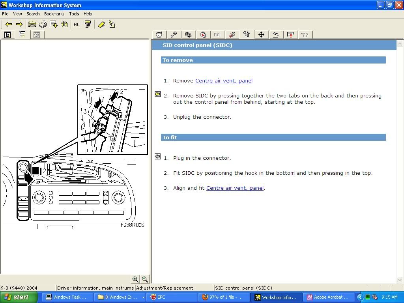Click the binoculars search icon

pyautogui.click(x=64, y=24)
